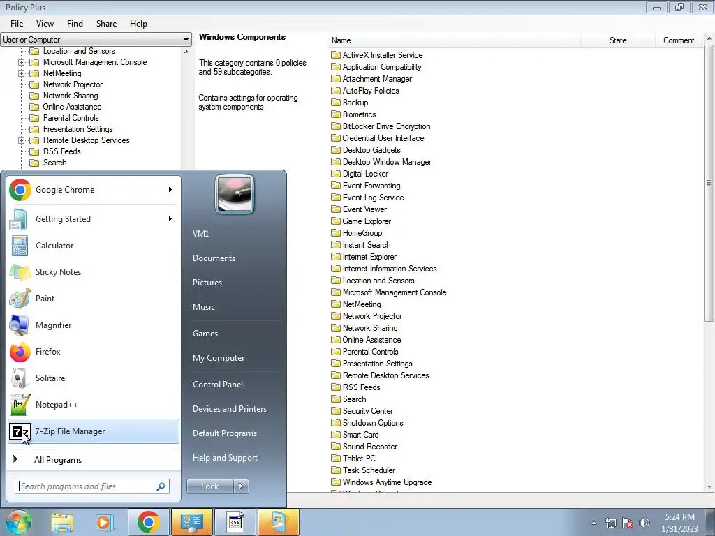Click the volume speaker icon
This screenshot has width=715, height=536.
644,523
